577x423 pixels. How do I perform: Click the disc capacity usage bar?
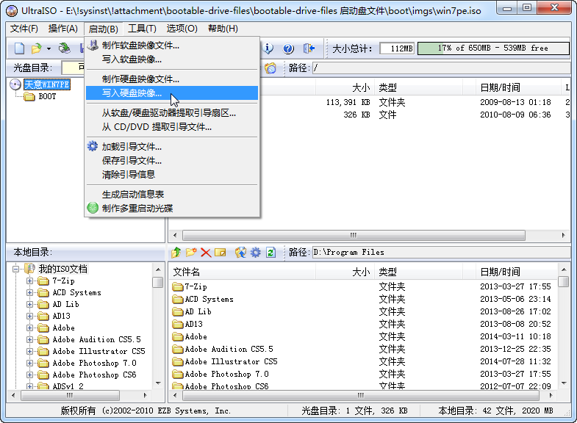tap(492, 48)
